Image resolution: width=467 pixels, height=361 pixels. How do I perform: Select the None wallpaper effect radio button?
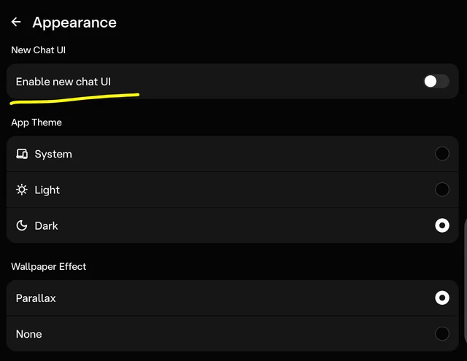pos(441,333)
